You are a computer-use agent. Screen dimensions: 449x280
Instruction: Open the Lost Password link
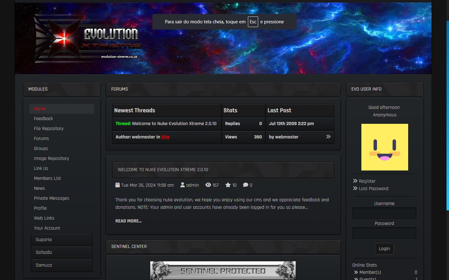point(374,189)
